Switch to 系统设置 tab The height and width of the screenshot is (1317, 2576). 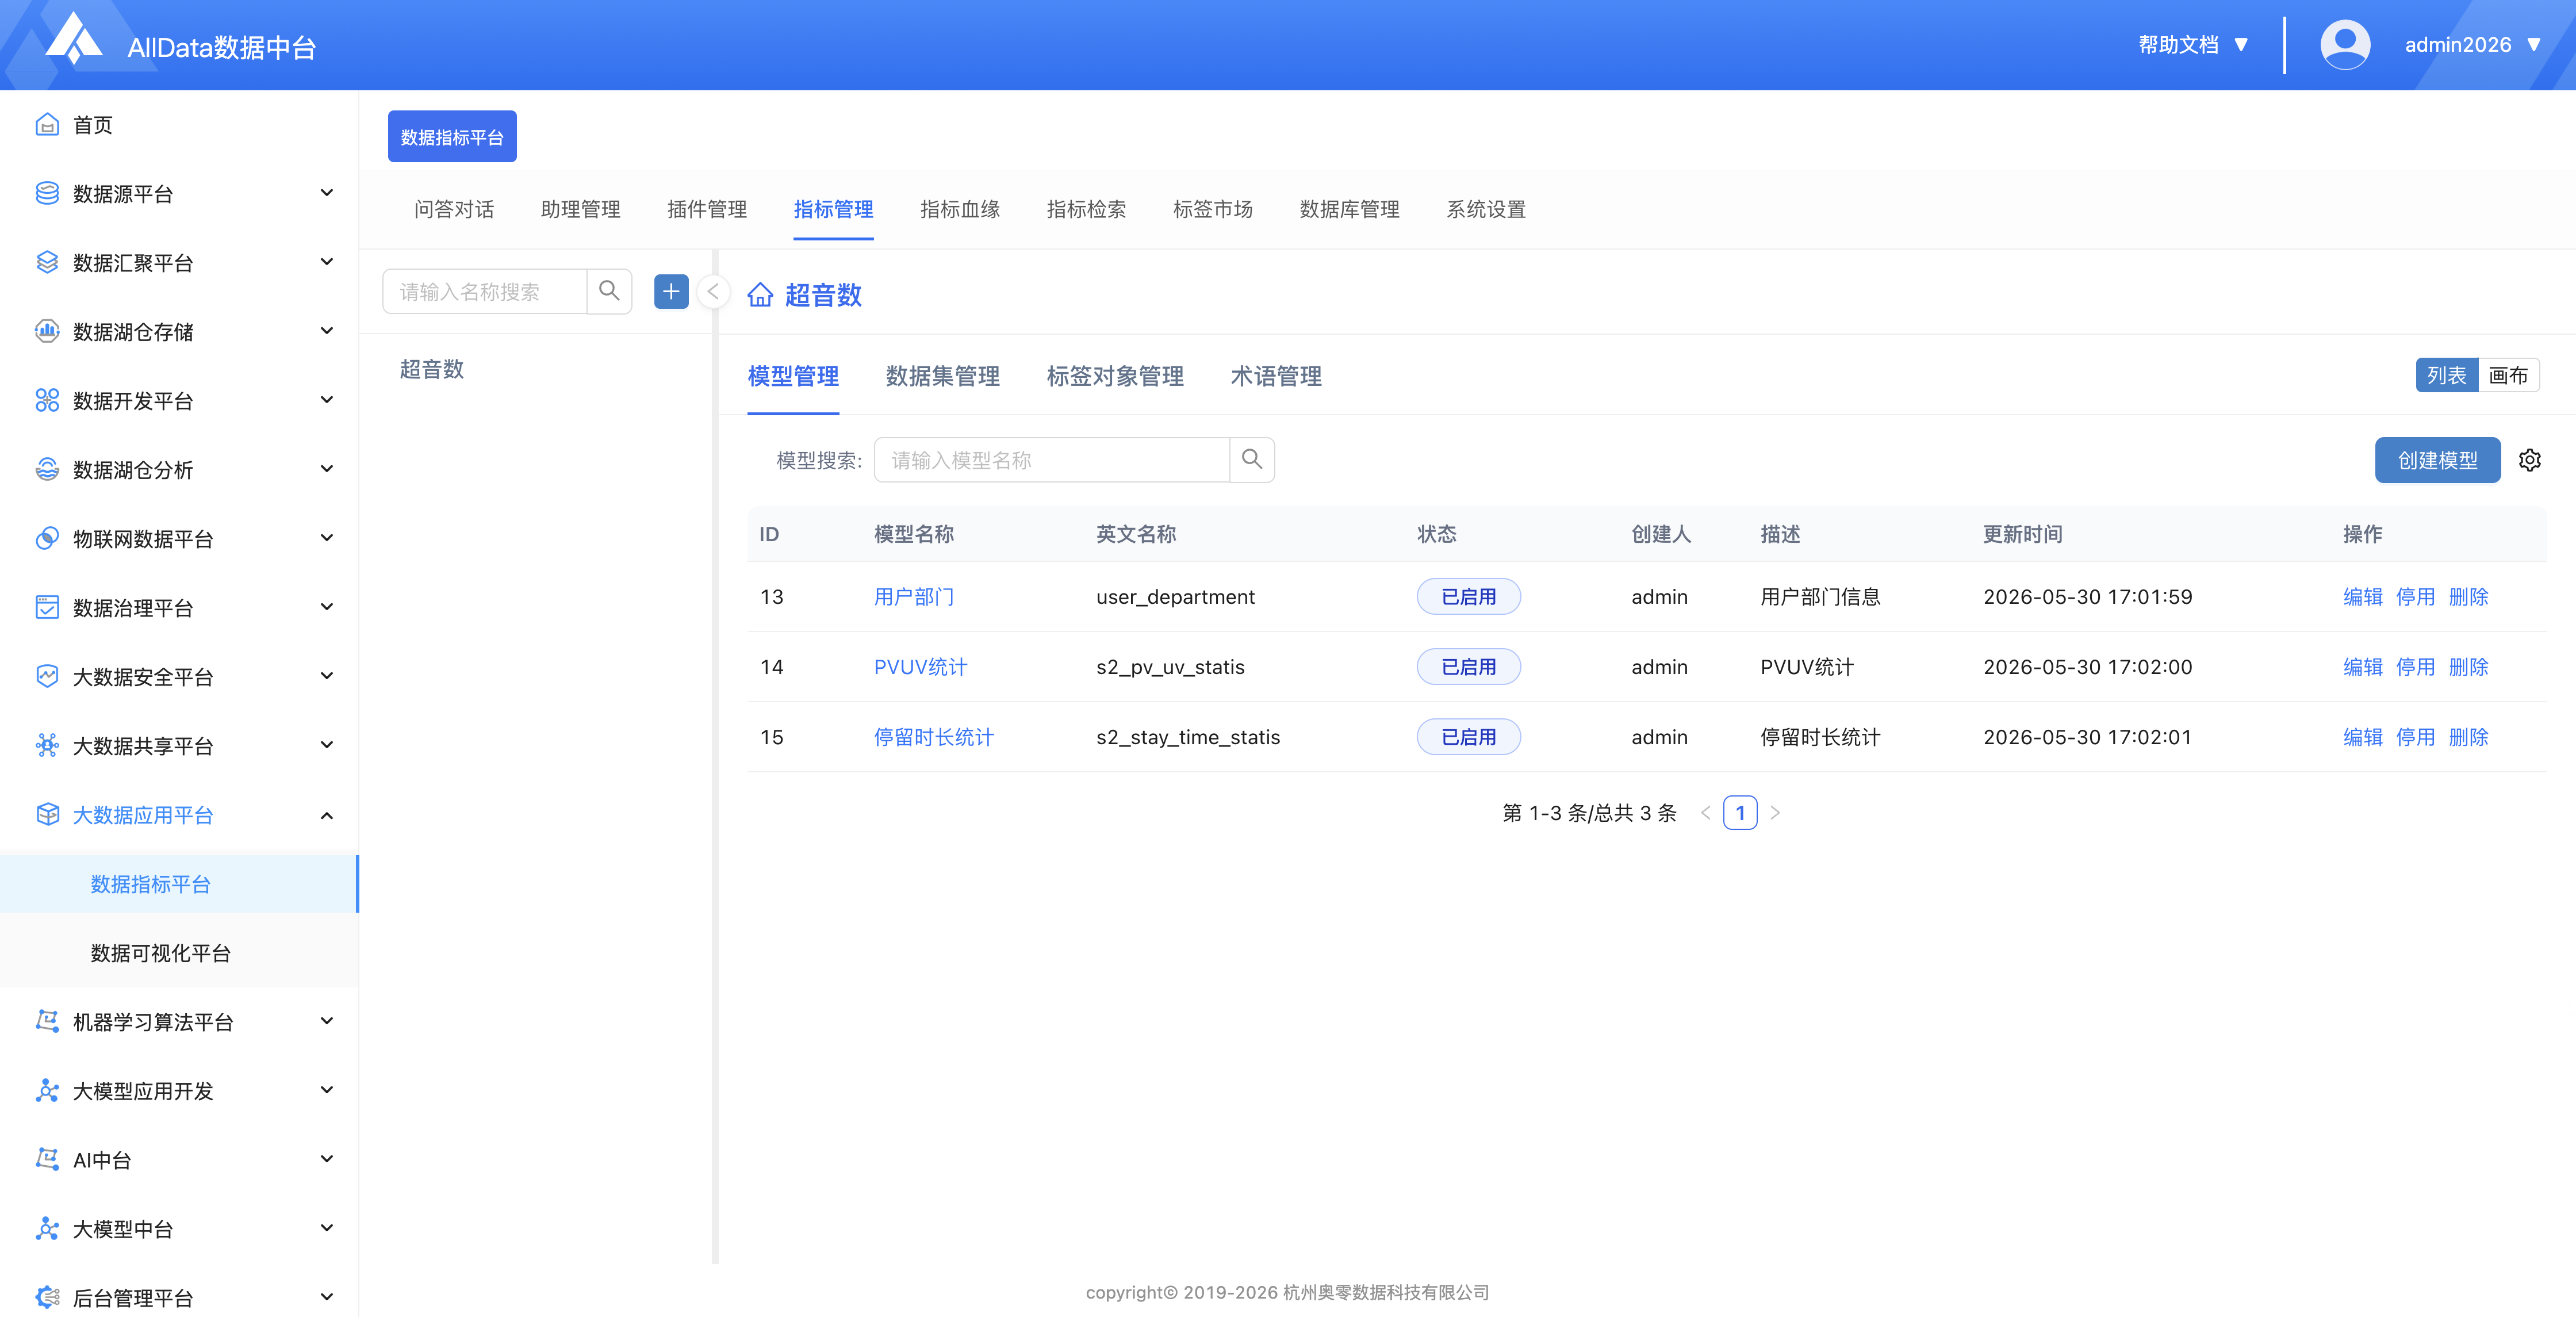tap(1486, 209)
